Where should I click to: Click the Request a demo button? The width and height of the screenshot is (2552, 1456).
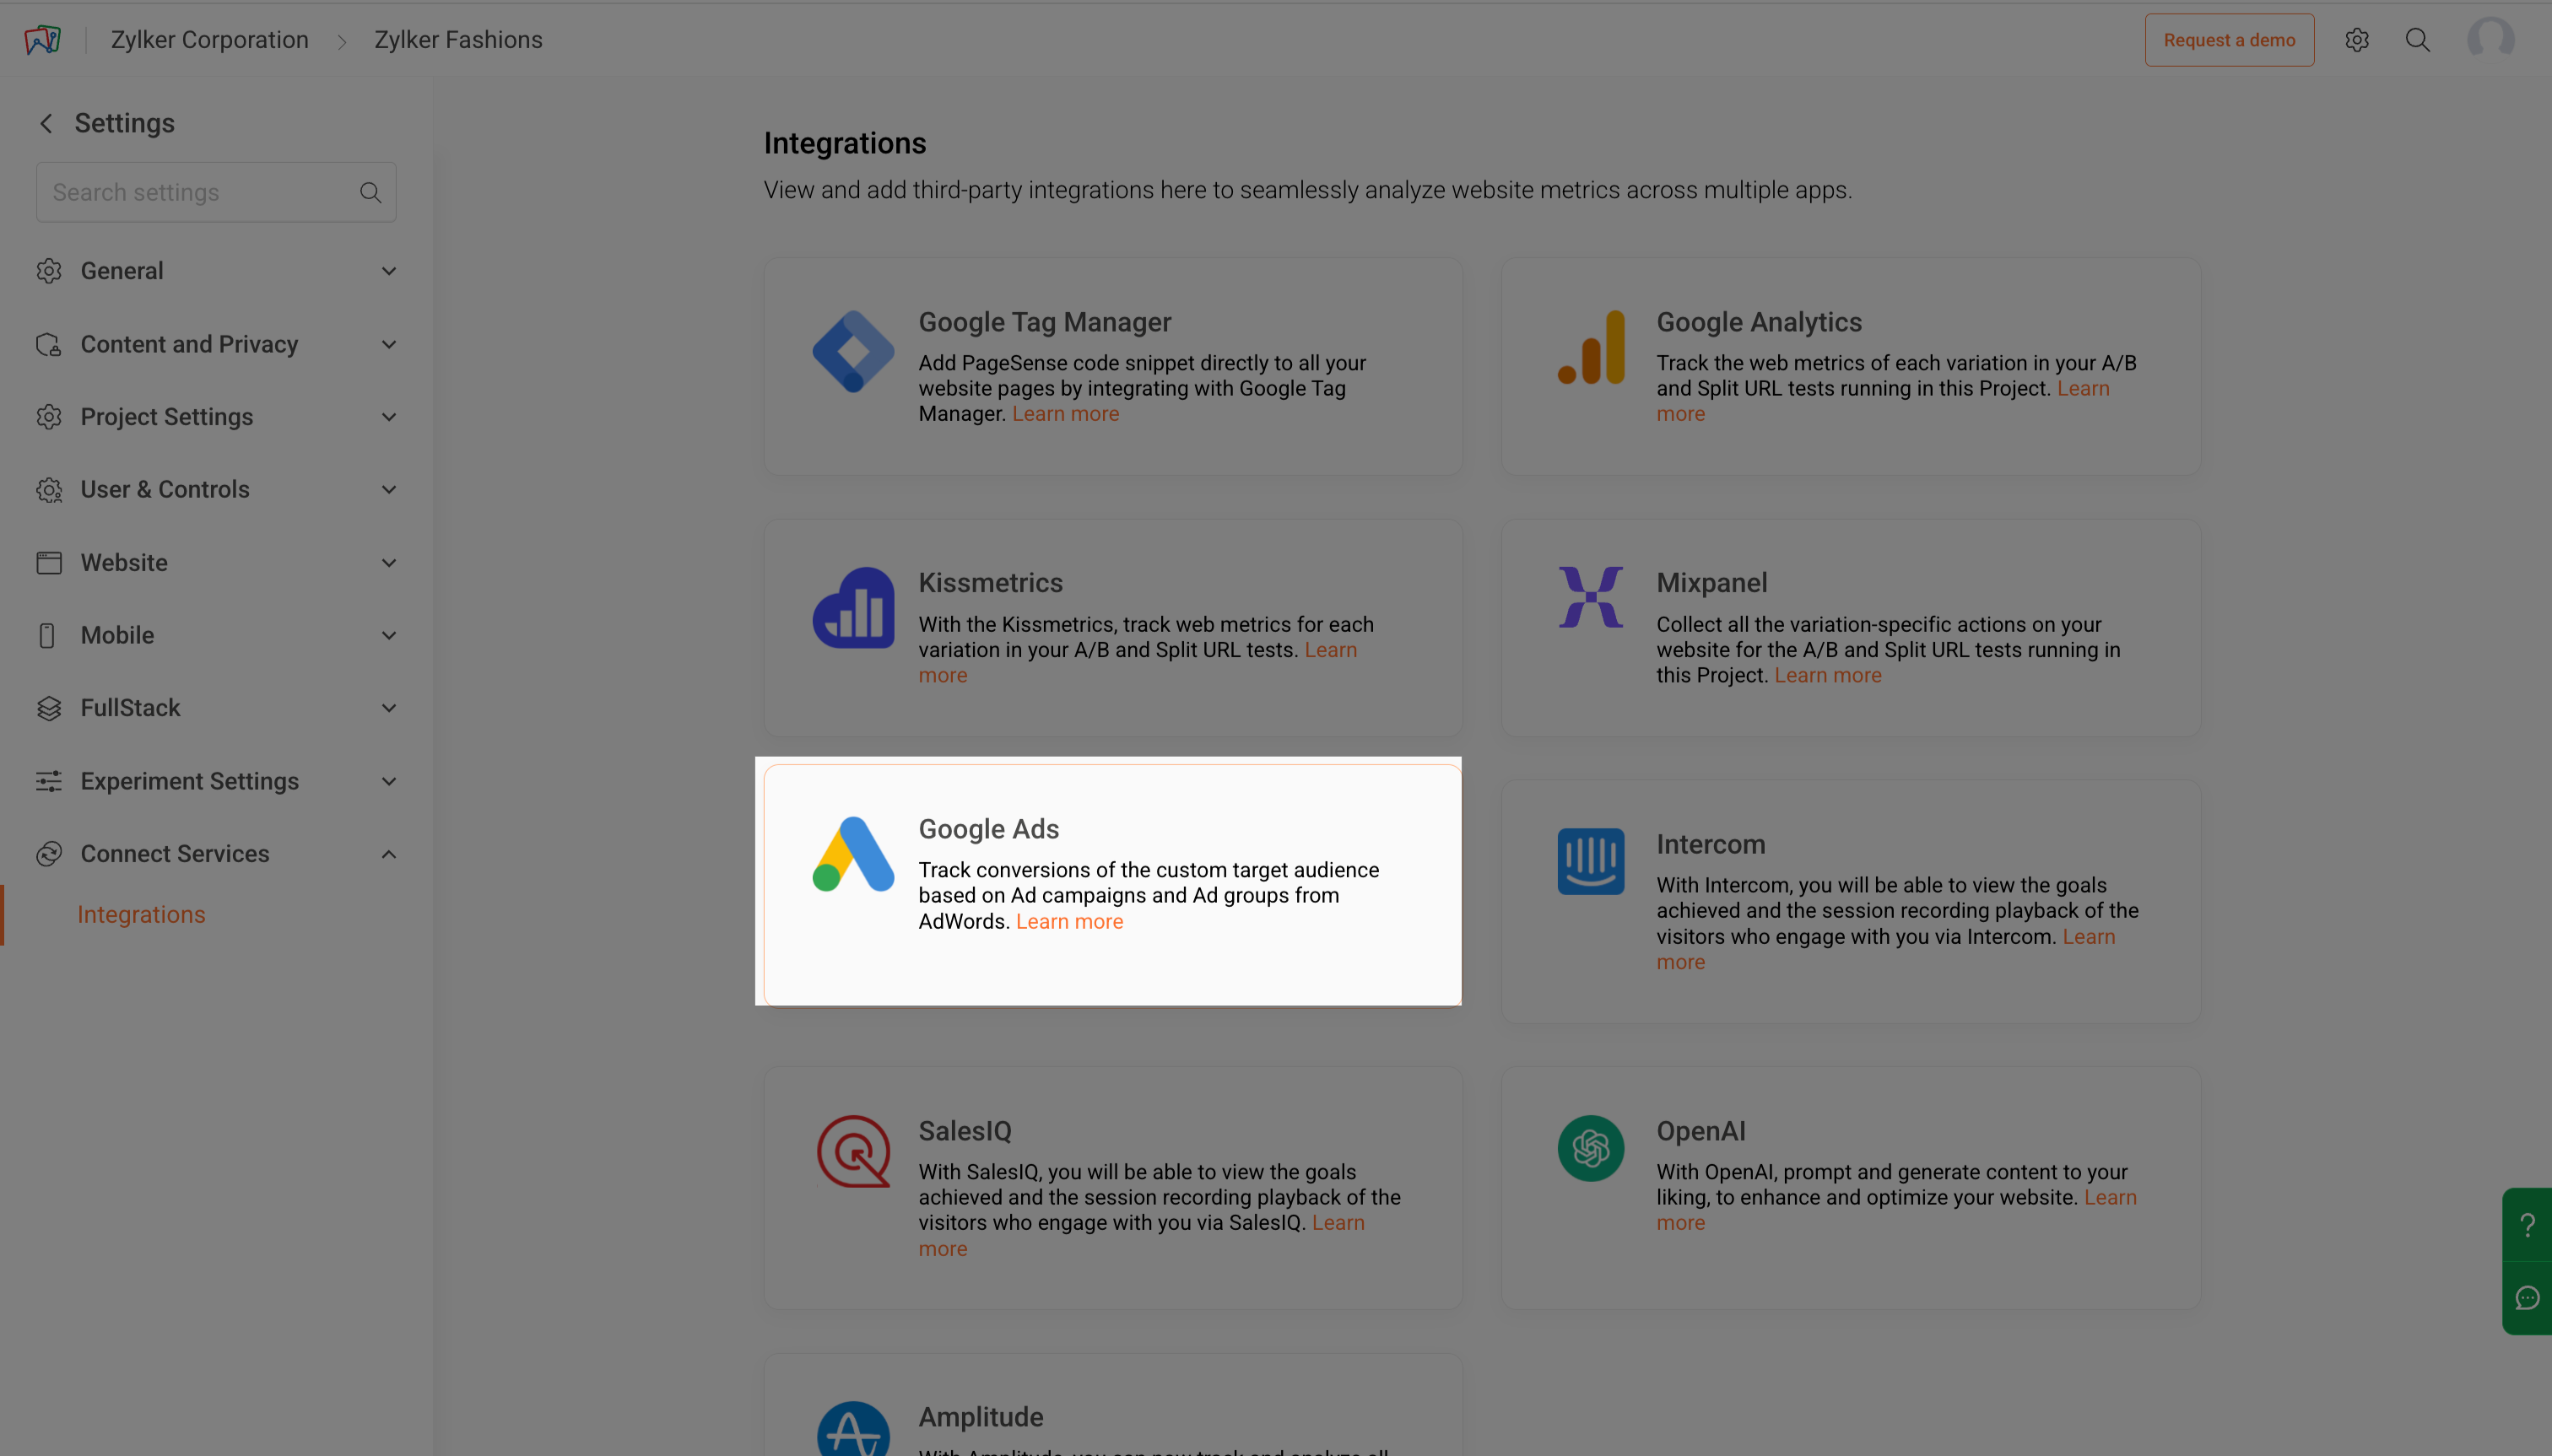[2228, 40]
